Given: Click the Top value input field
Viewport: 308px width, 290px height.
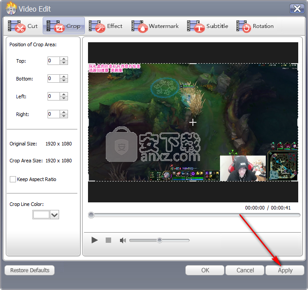Looking at the screenshot, I should click(54, 60).
